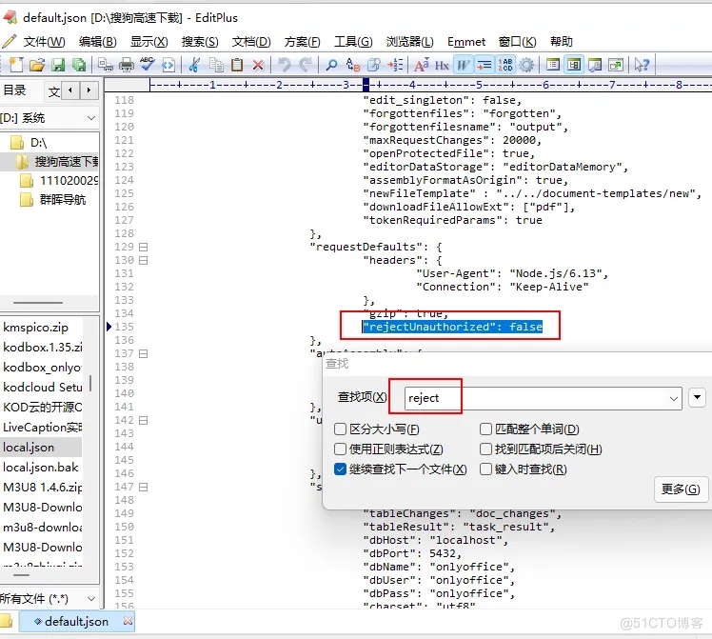Click the red Delete X icon
Viewport: 712px width, 639px height.
click(x=258, y=65)
